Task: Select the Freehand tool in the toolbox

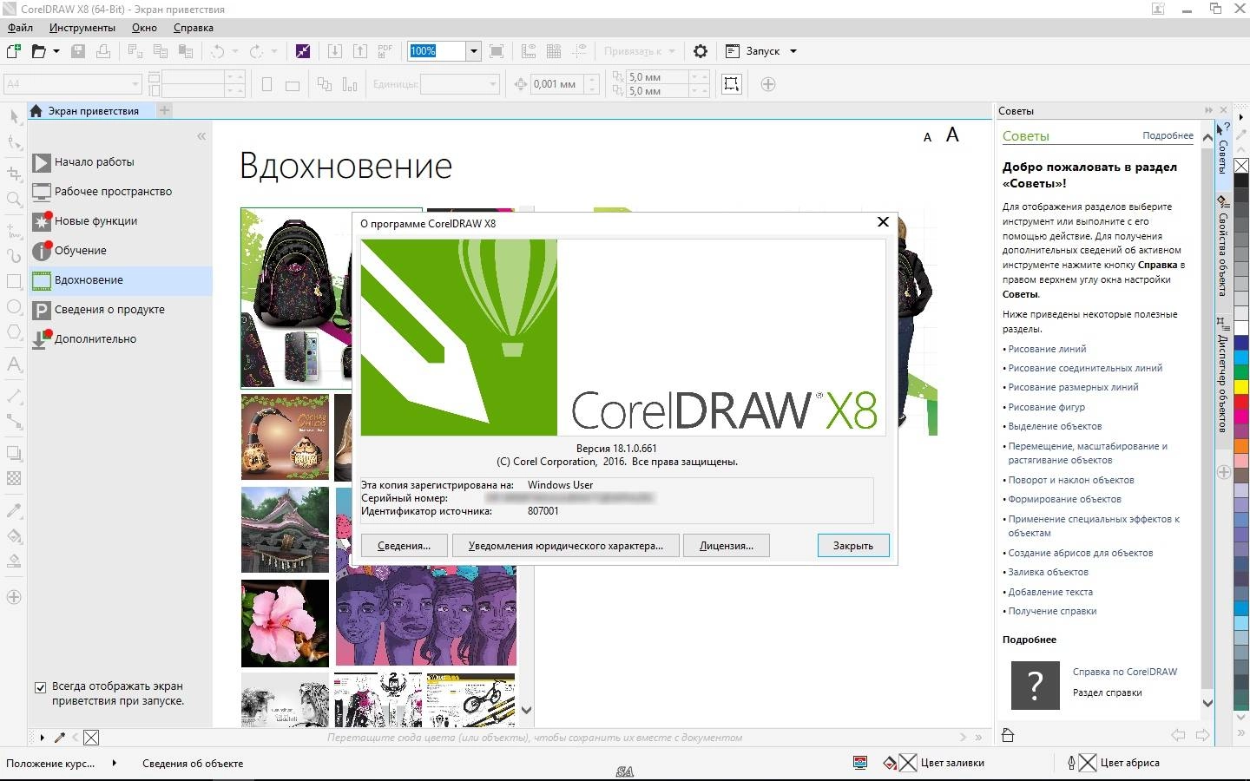Action: [x=14, y=230]
